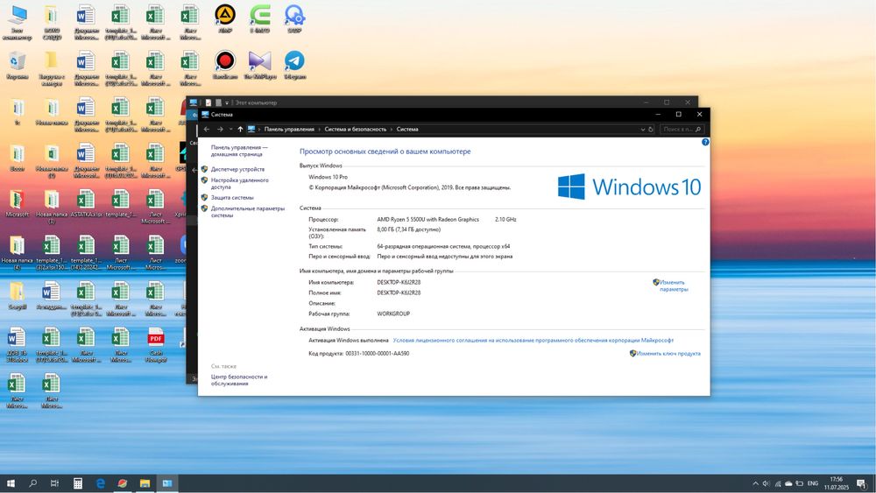The width and height of the screenshot is (876, 493).
Task: Select AMD Ryzen 5 5500U processor text
Action: [x=428, y=220]
